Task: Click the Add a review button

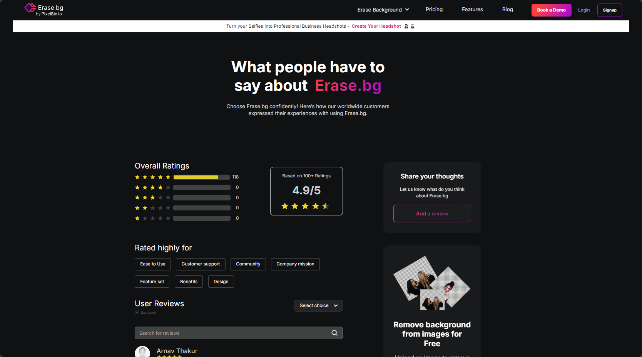Action: click(x=432, y=214)
